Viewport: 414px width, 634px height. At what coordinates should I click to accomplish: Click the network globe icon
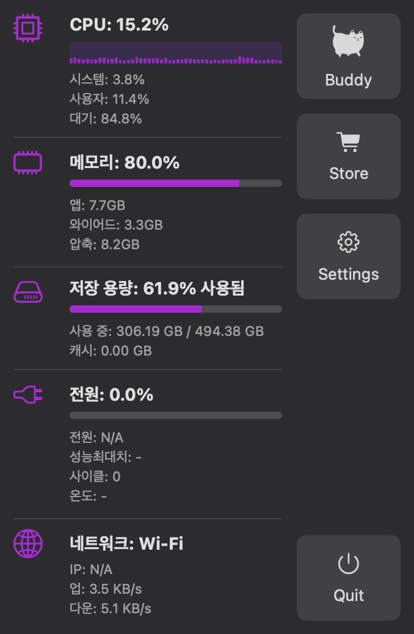(28, 543)
